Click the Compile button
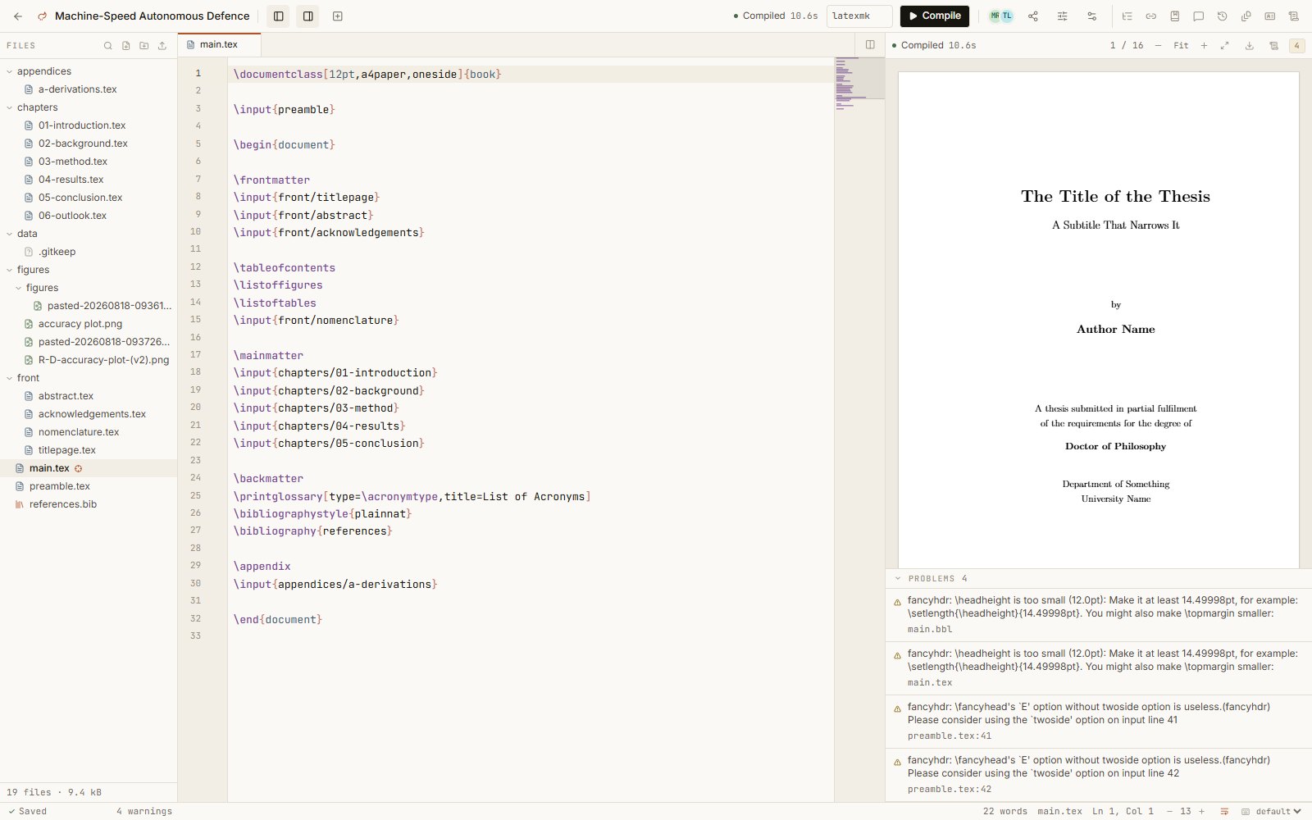The height and width of the screenshot is (820, 1312). (x=935, y=16)
